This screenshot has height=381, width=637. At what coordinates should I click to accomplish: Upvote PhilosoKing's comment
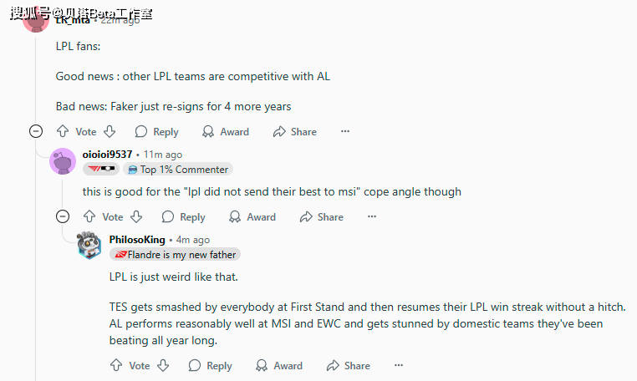coord(116,365)
